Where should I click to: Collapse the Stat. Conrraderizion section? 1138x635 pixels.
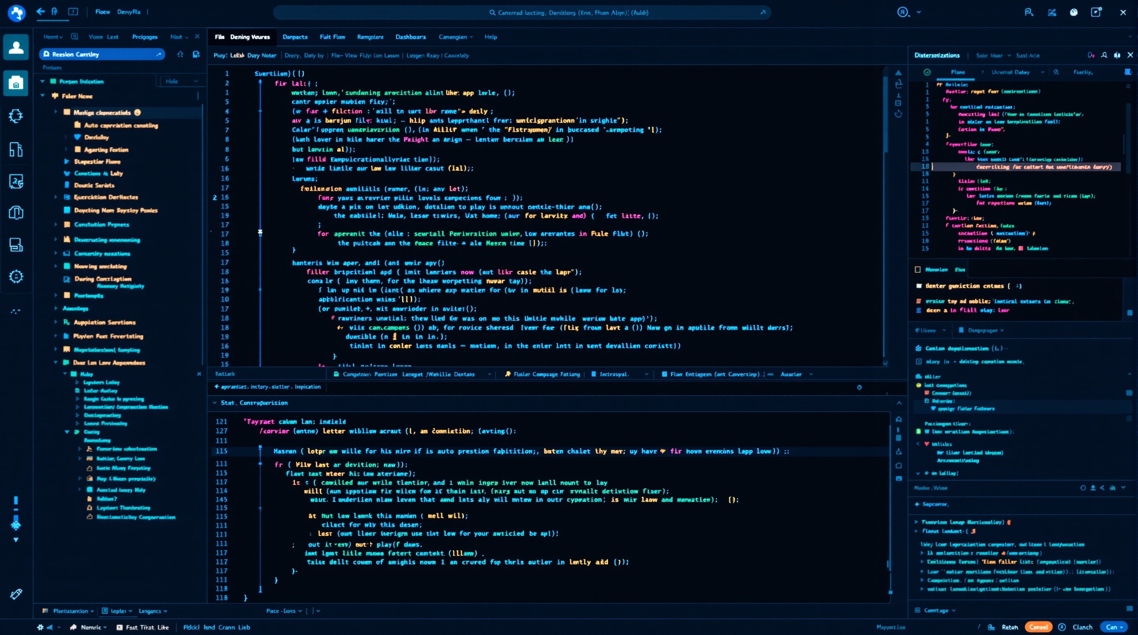coord(215,403)
